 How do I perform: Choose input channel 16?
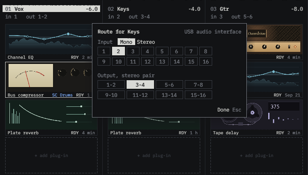[205, 62]
